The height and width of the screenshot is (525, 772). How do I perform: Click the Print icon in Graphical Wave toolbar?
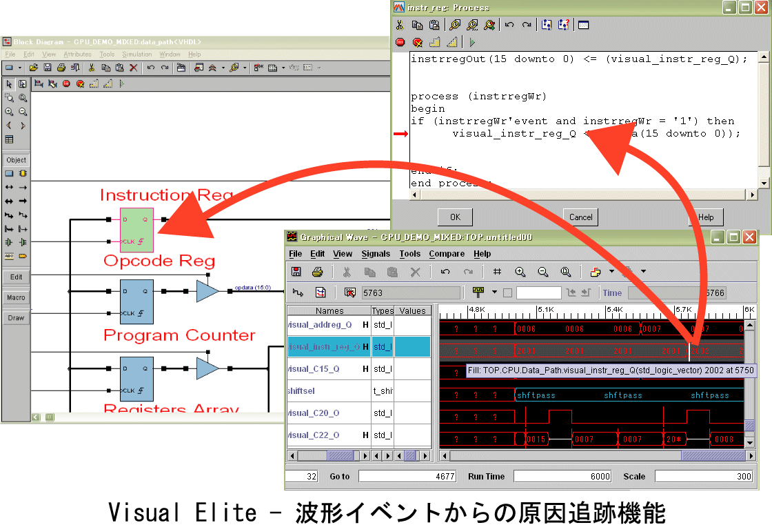point(318,272)
